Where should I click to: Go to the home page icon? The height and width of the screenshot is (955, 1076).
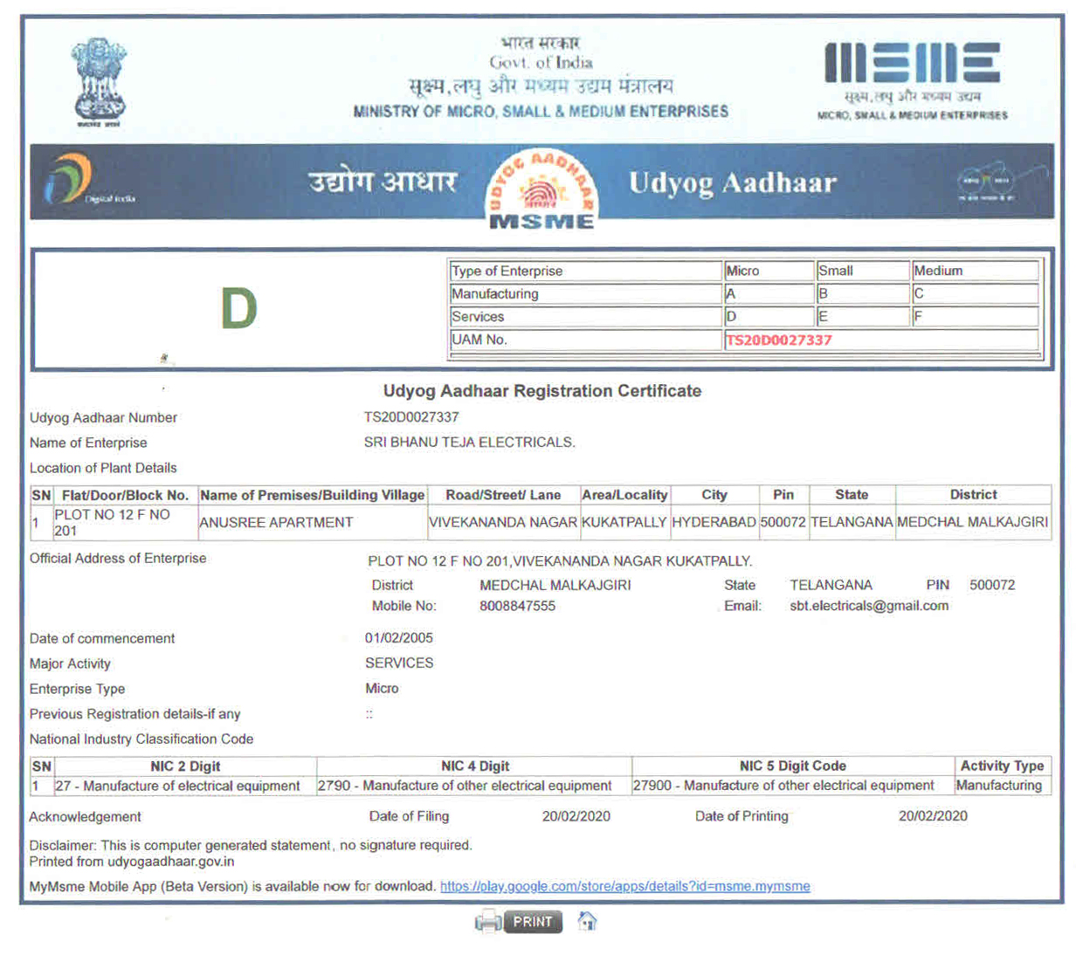click(588, 921)
